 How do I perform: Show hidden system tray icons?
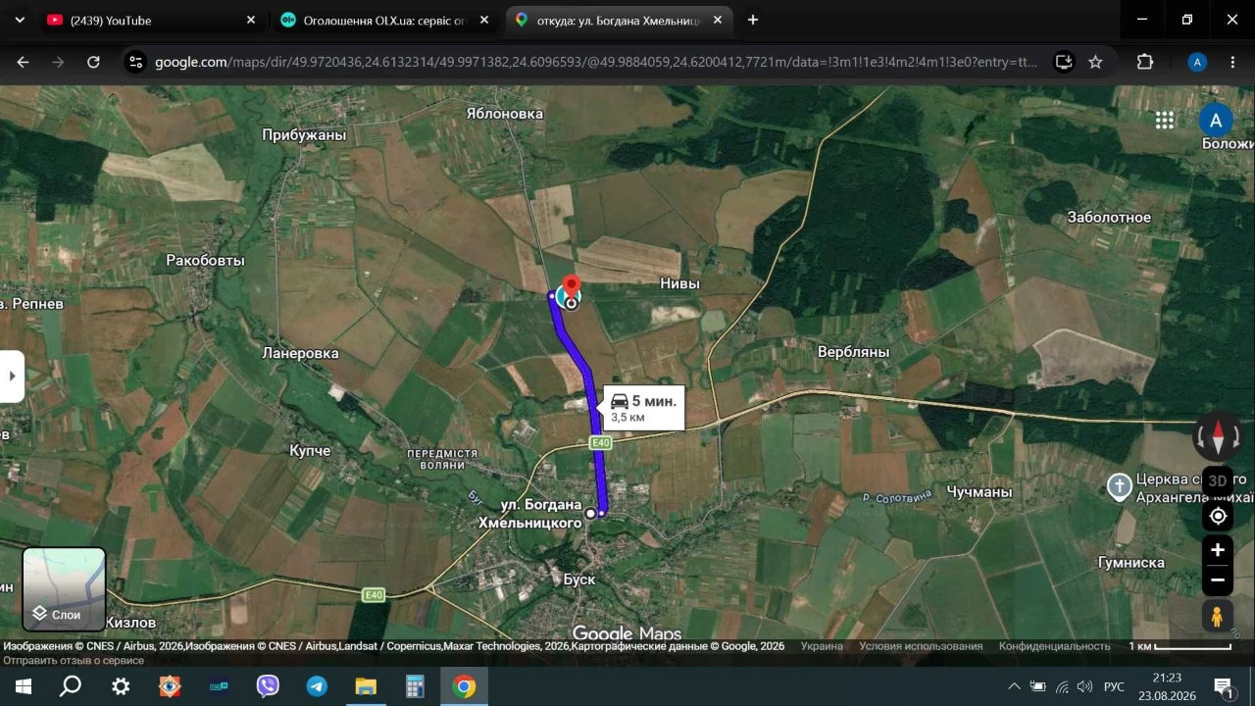1014,686
